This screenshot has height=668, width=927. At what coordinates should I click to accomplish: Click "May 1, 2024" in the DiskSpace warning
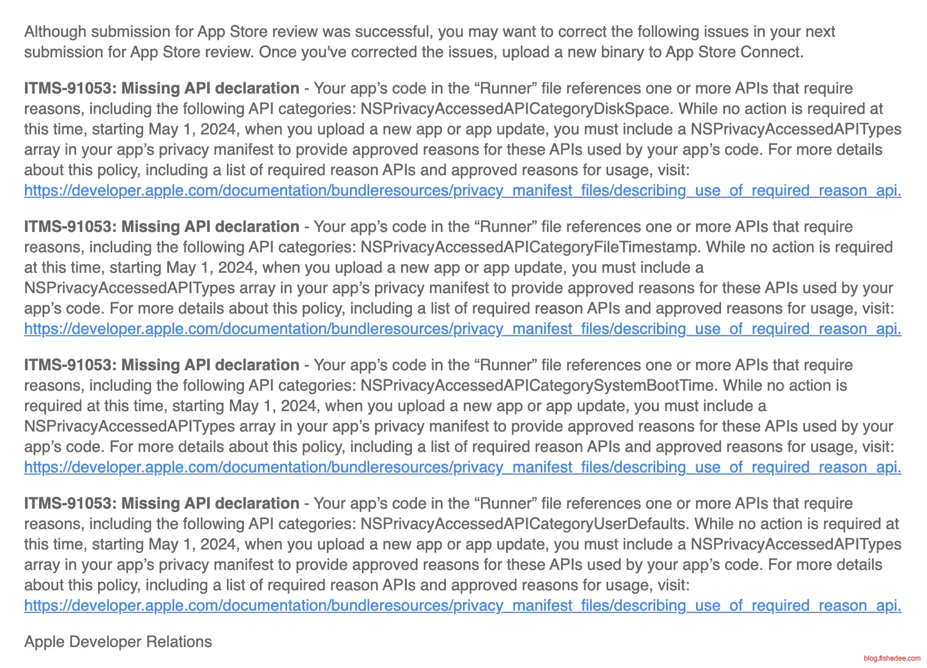point(192,129)
